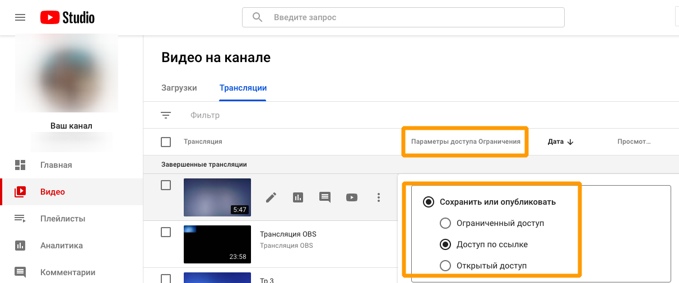
Task: Click the view on YouTube icon
Action: (x=352, y=197)
